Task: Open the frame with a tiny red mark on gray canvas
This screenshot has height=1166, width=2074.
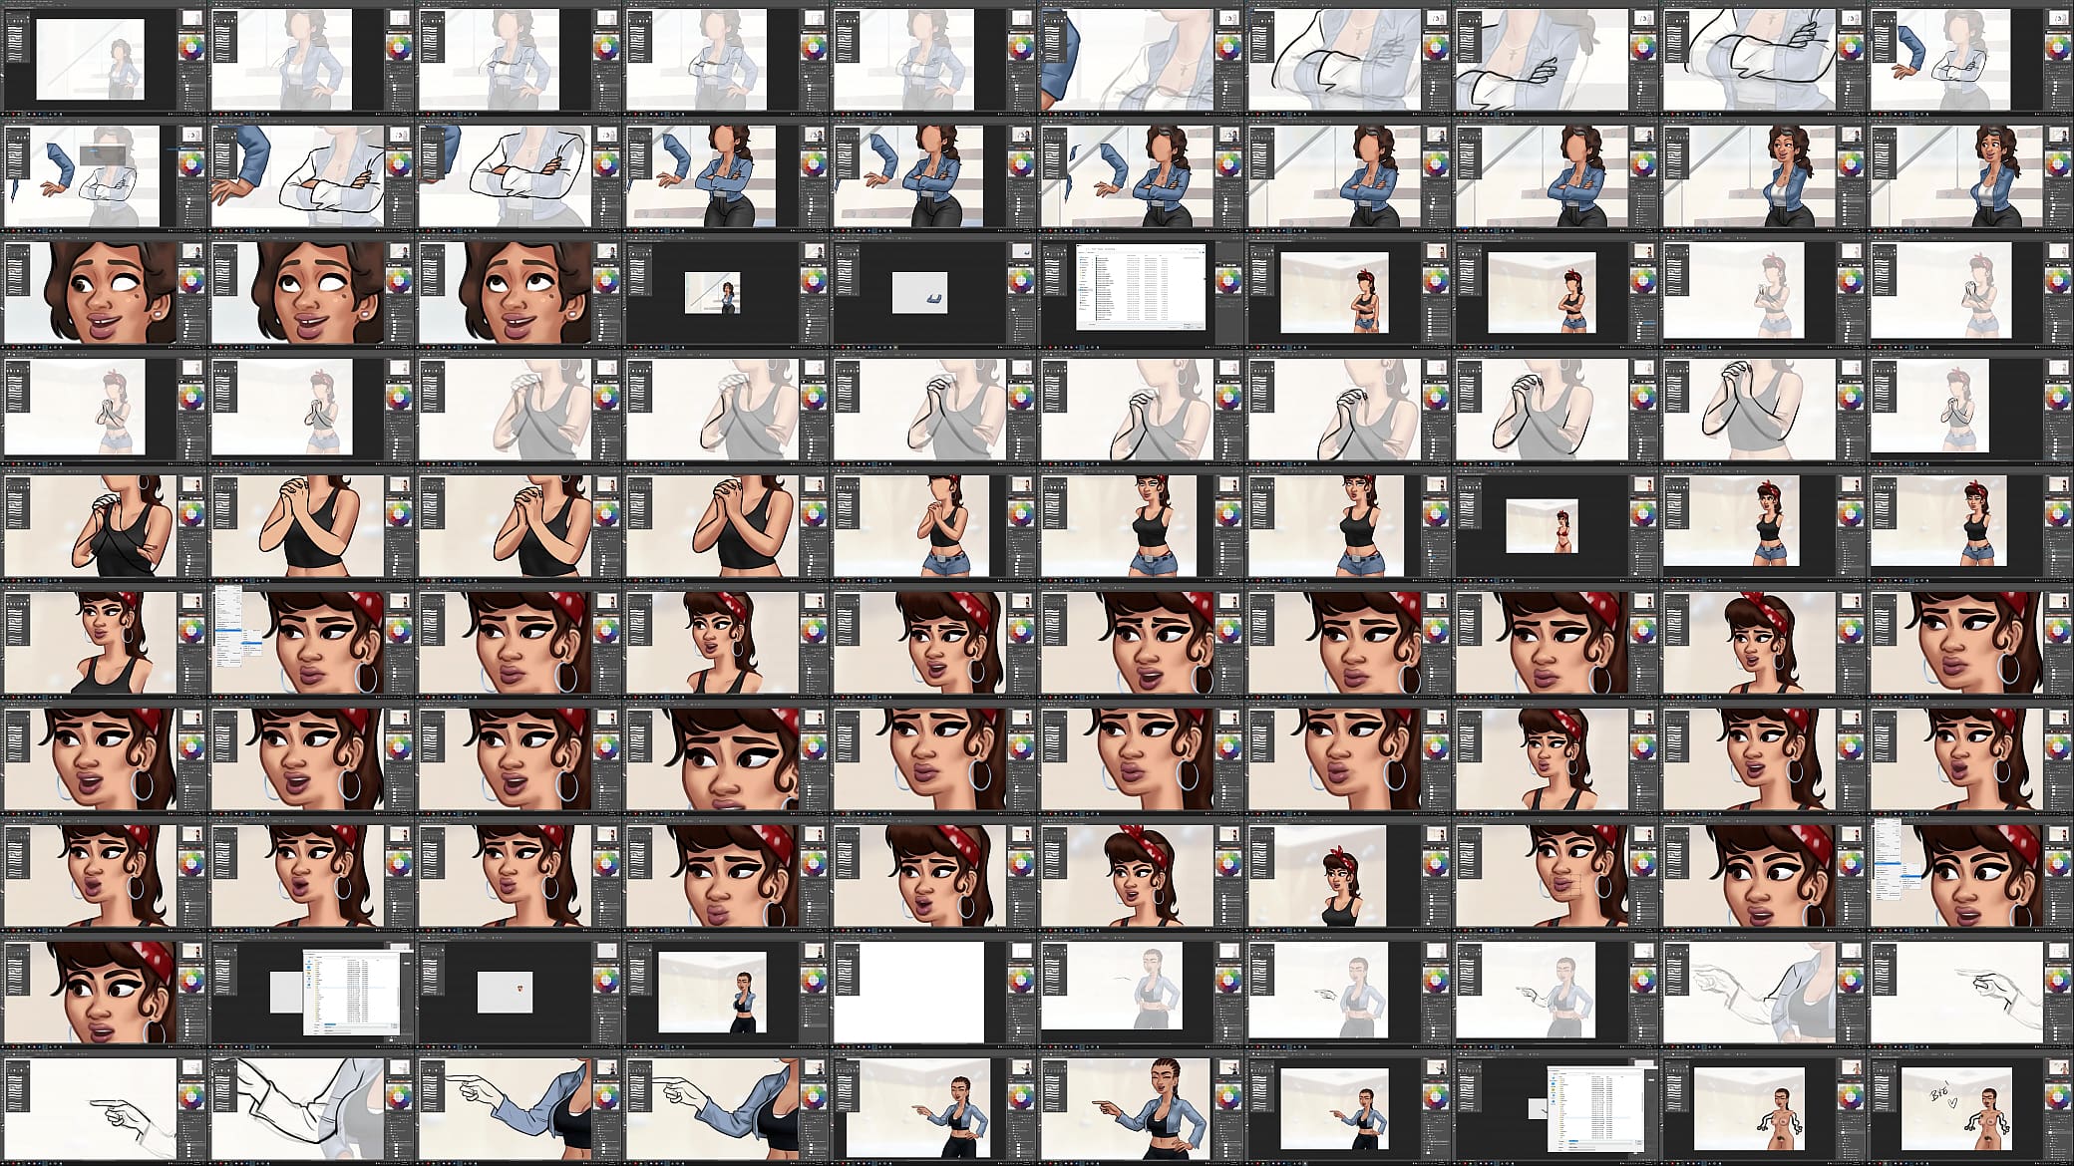Action: point(518,992)
